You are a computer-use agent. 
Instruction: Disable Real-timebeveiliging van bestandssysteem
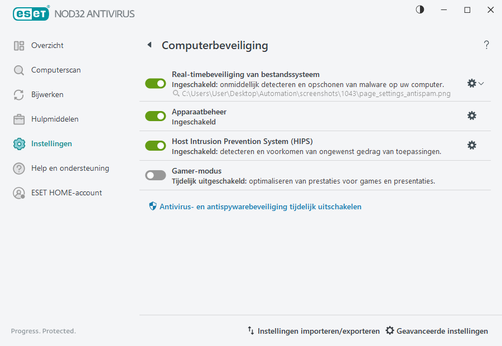tap(155, 83)
